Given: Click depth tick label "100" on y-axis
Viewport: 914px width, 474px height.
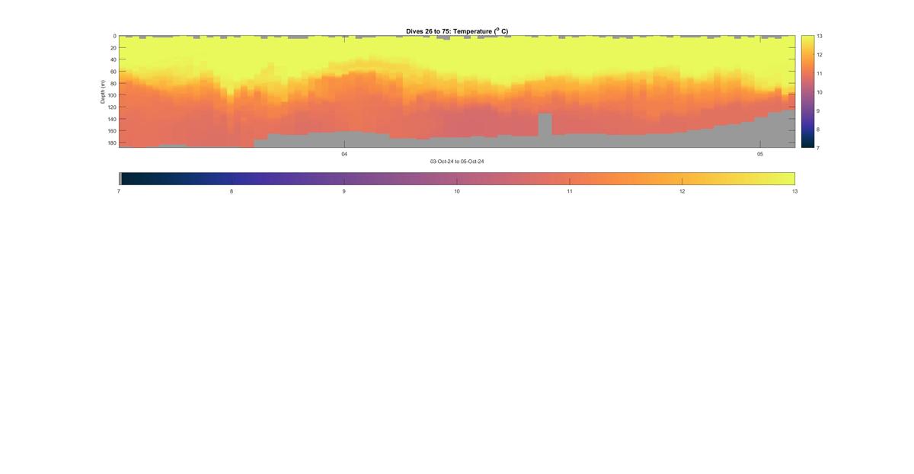Looking at the screenshot, I should point(112,95).
